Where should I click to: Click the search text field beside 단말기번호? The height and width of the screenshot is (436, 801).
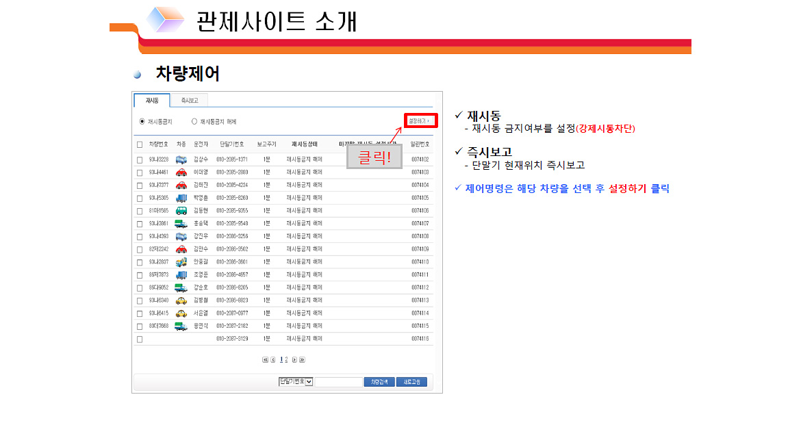[338, 382]
